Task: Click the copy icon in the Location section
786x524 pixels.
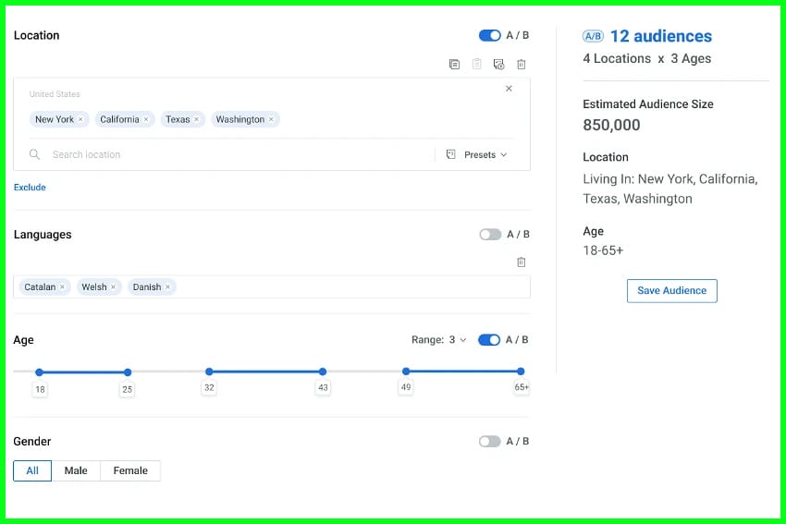Action: point(454,64)
